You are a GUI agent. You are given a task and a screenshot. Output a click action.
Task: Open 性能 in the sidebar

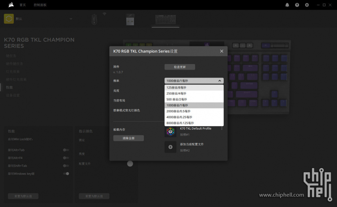(9, 87)
